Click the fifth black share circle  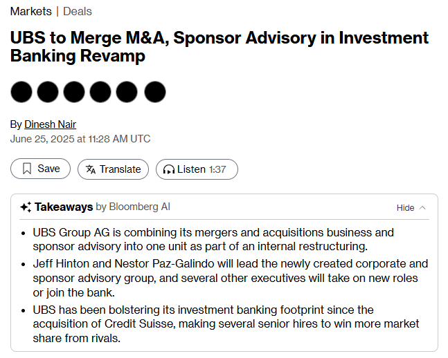pos(127,92)
